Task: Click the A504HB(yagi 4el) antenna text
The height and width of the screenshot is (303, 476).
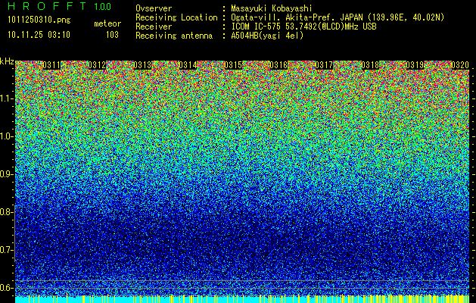Action: click(x=267, y=36)
